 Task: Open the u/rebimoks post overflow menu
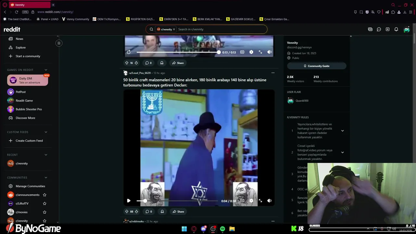(x=273, y=221)
